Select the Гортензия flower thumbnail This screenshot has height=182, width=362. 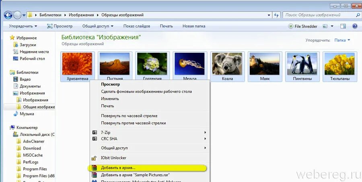tap(152, 66)
